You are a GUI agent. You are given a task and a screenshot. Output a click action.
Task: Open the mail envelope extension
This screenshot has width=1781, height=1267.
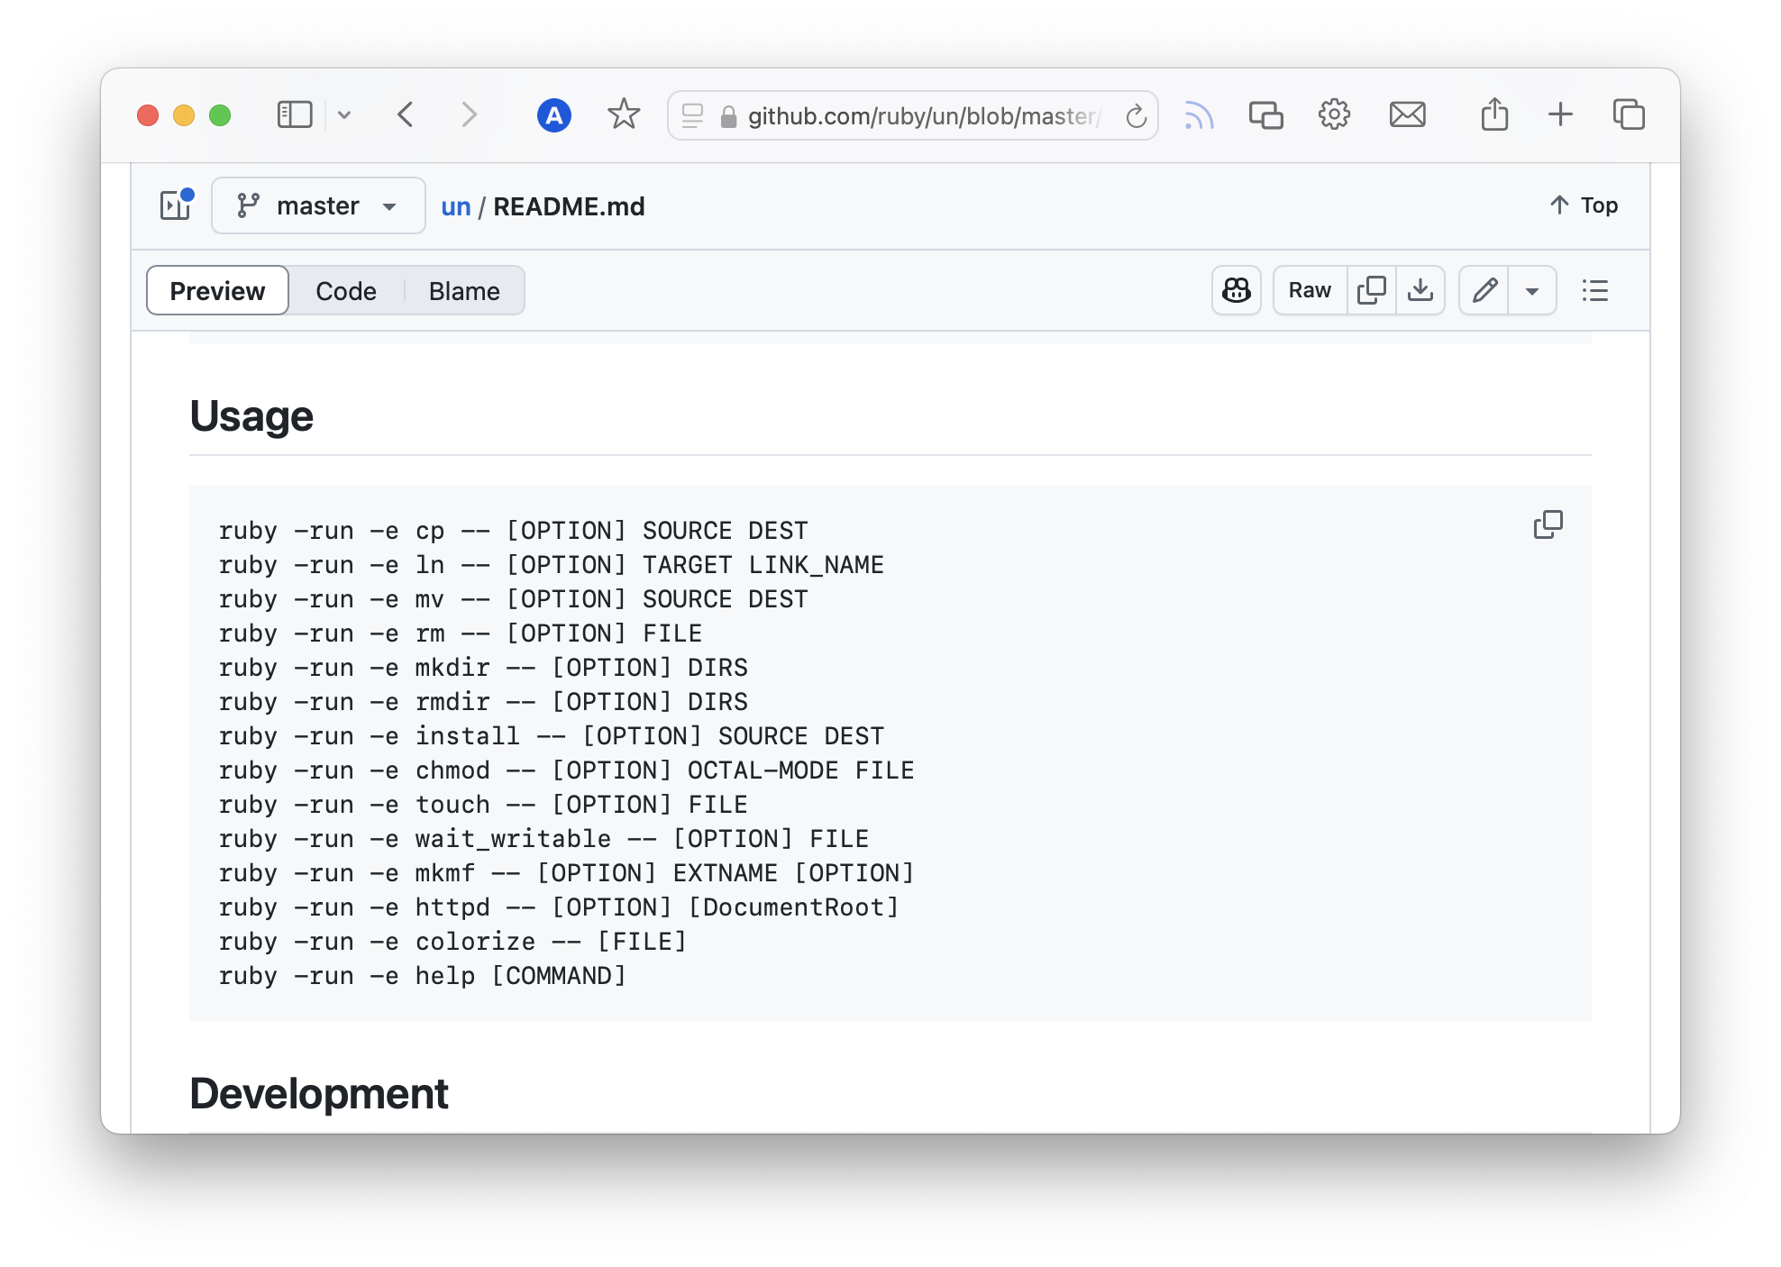[1407, 115]
